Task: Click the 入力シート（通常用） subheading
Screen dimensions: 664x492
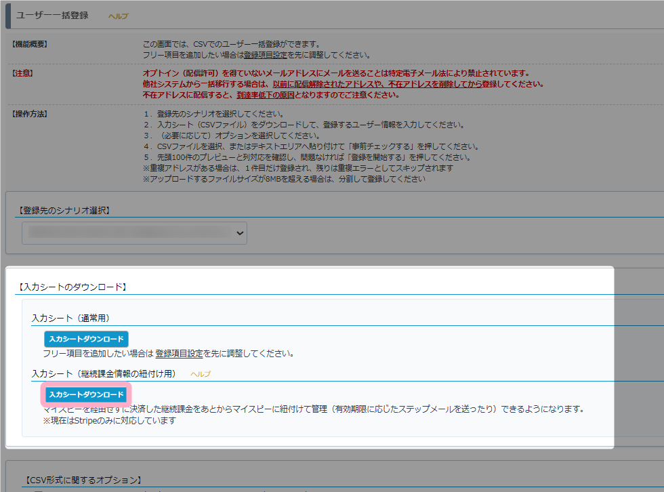Action: (70, 318)
